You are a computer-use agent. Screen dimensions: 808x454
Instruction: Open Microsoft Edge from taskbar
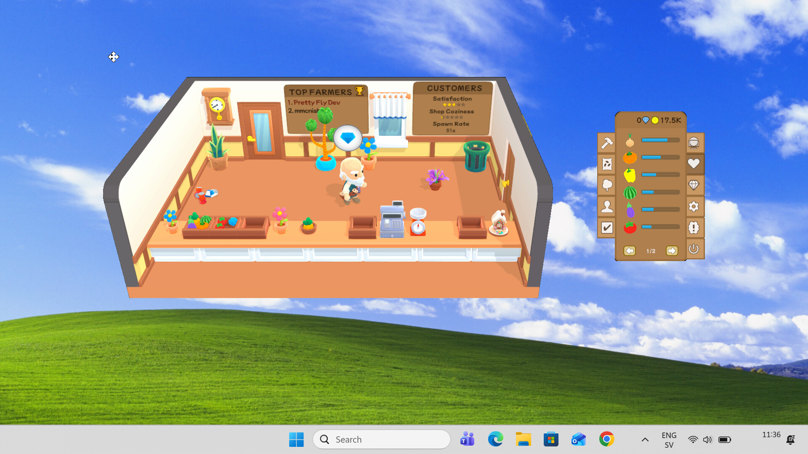pos(495,439)
